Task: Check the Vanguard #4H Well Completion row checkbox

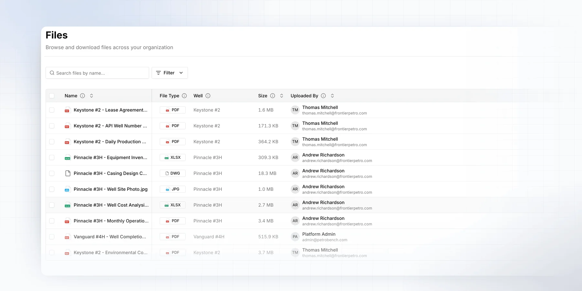Action: 52,237
